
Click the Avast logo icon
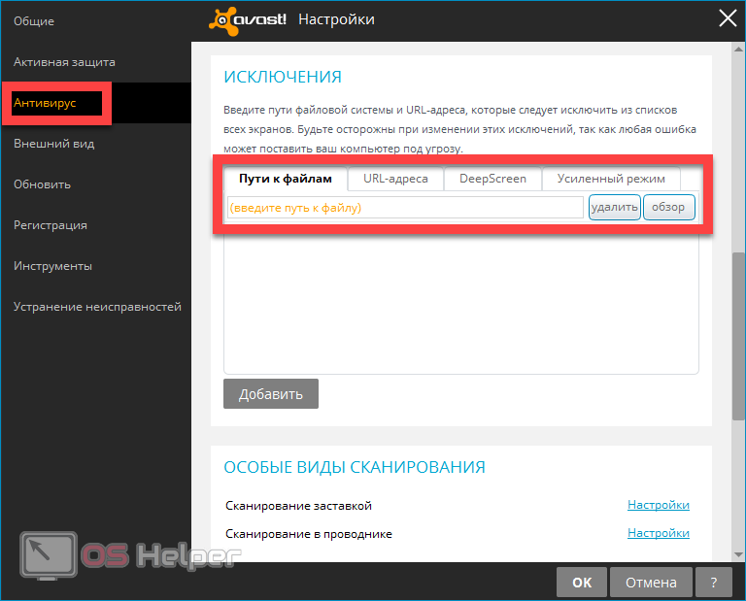tap(223, 22)
